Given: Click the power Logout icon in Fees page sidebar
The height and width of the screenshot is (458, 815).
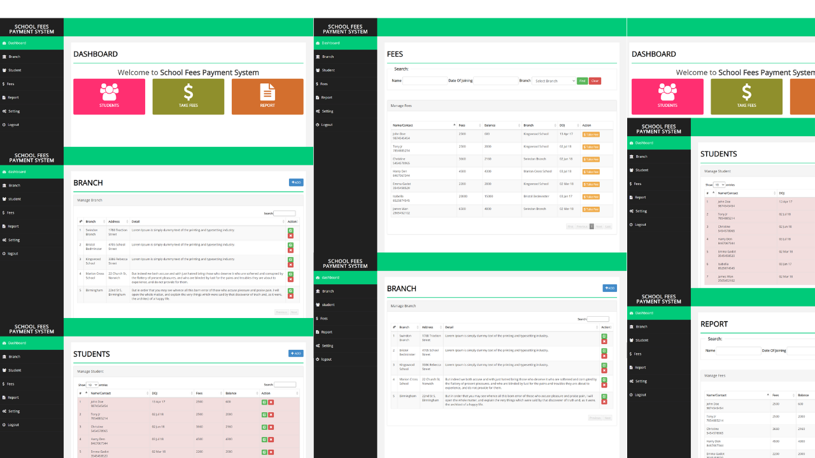Looking at the screenshot, I should click(318, 125).
